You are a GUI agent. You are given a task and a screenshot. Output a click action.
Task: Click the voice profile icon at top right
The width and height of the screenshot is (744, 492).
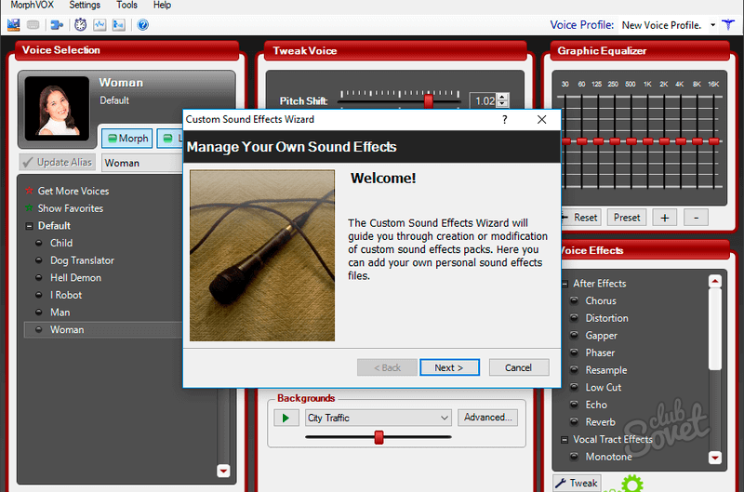[728, 24]
